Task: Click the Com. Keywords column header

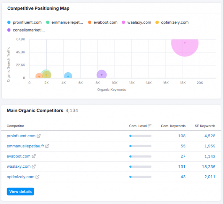Action: (x=173, y=126)
